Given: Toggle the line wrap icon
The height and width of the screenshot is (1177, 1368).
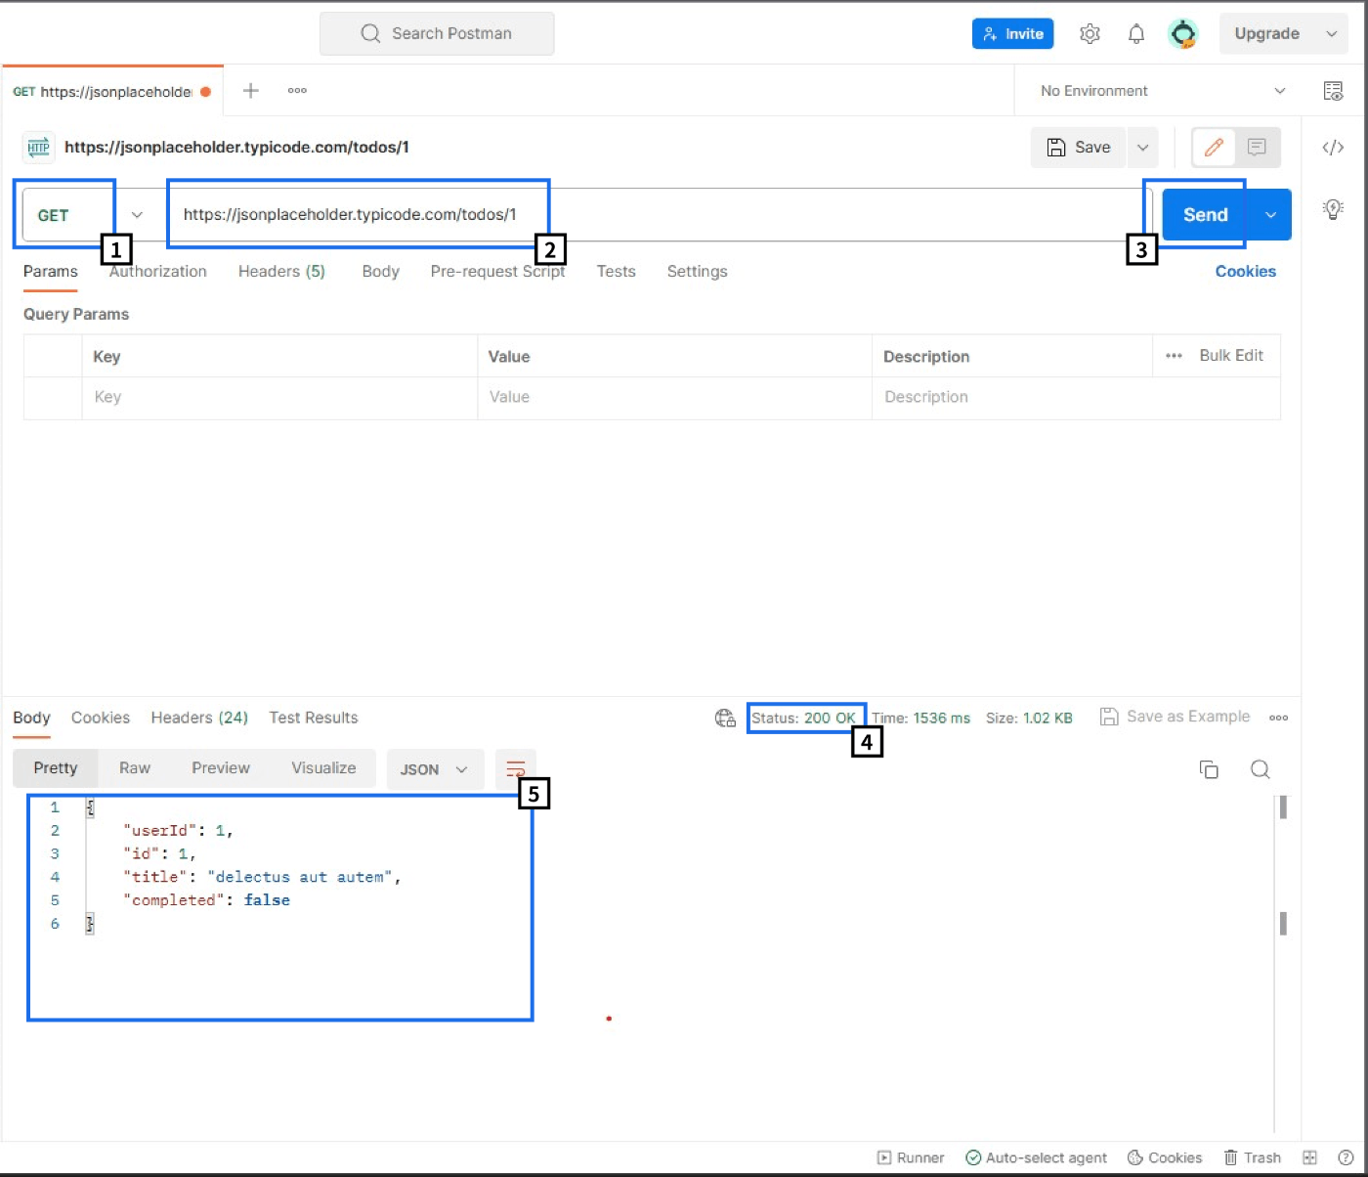Looking at the screenshot, I should pos(516,769).
